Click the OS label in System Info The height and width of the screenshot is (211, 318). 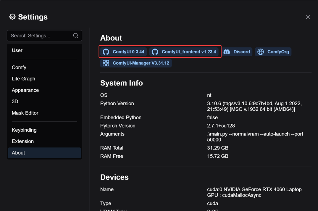pos(104,95)
